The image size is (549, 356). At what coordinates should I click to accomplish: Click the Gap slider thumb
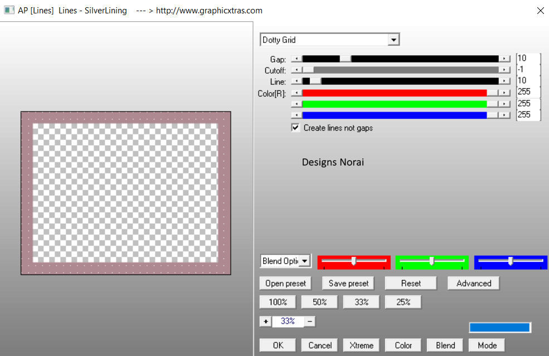pos(346,59)
